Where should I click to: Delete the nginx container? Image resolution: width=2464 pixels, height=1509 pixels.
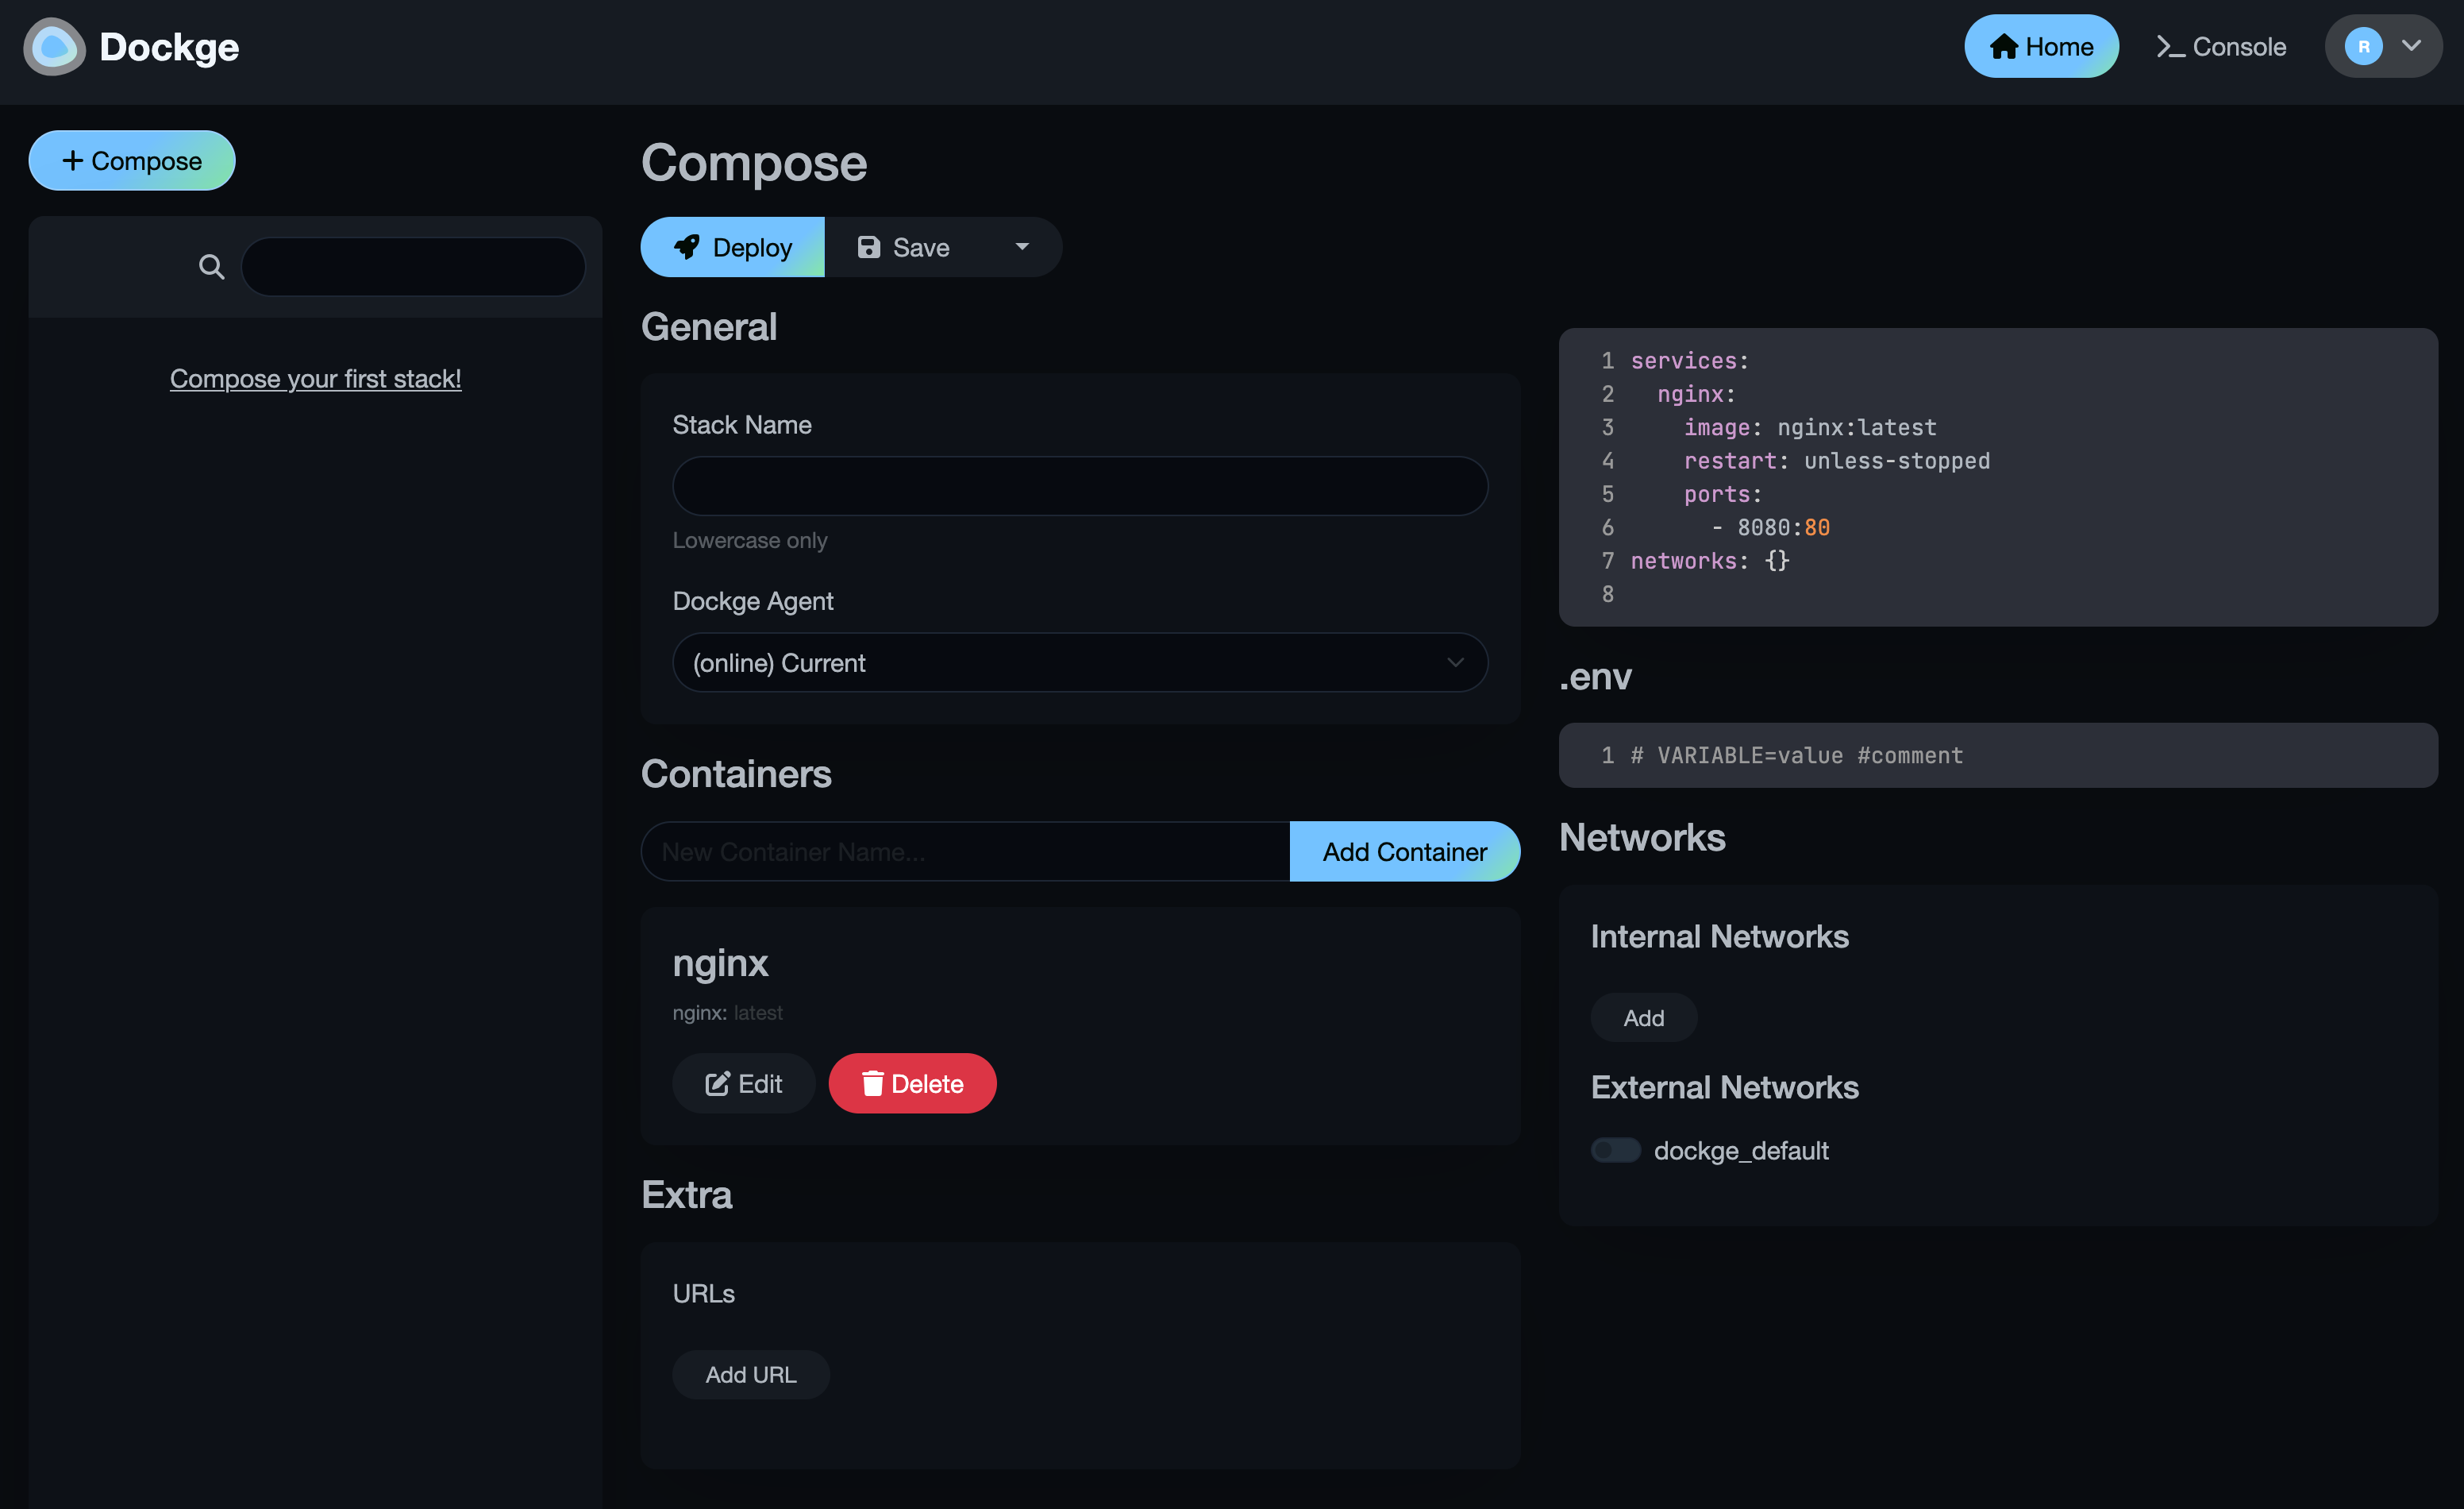pyautogui.click(x=912, y=1084)
